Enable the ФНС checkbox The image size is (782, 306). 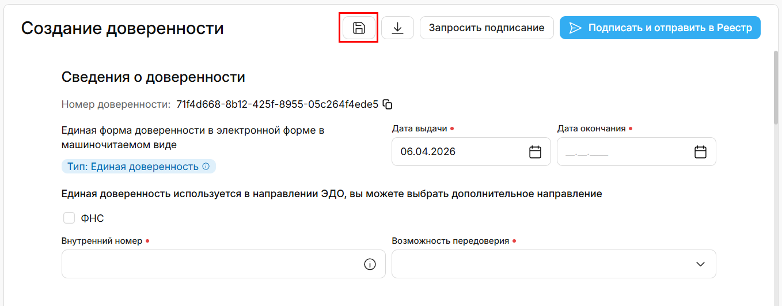coord(69,218)
